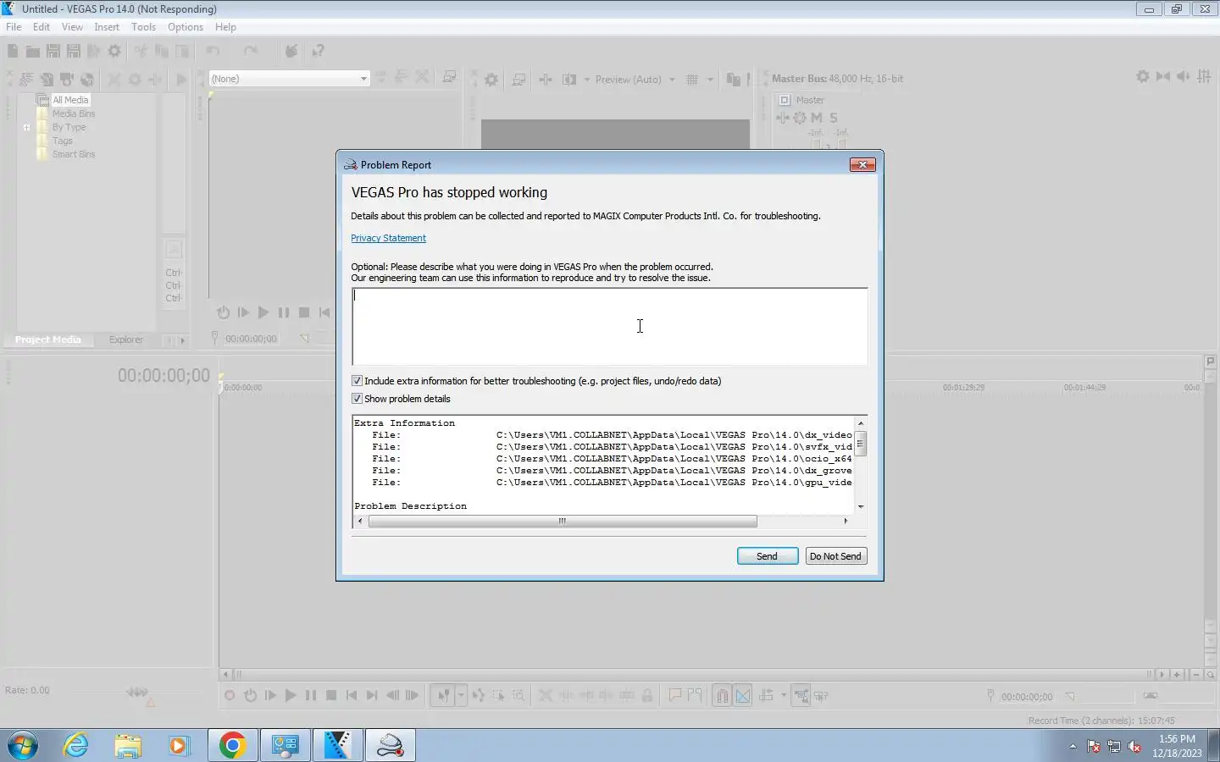This screenshot has height=762, width=1220.
Task: Click the New project icon in toolbar
Action: click(x=13, y=52)
